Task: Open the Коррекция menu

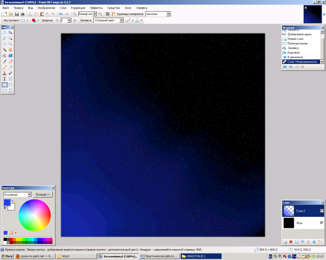Action: (x=78, y=8)
